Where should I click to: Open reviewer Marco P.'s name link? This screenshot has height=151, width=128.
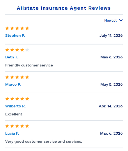pyautogui.click(x=13, y=85)
